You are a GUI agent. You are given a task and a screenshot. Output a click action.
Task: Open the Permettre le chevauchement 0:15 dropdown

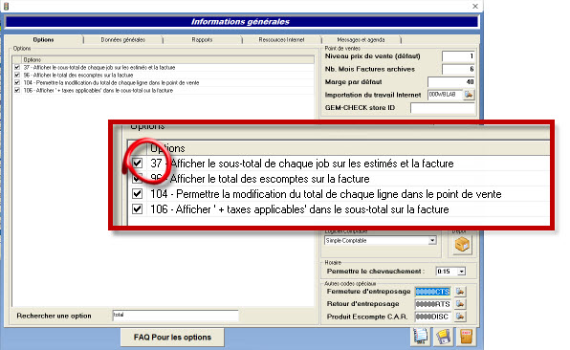coord(461,272)
